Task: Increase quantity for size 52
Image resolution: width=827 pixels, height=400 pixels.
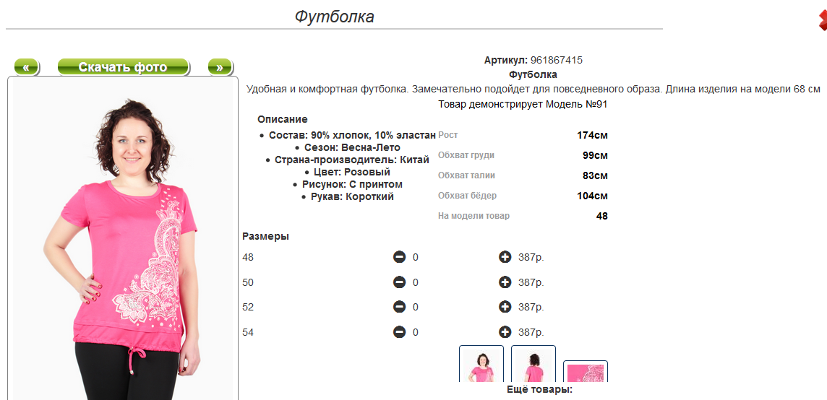Action: click(505, 307)
